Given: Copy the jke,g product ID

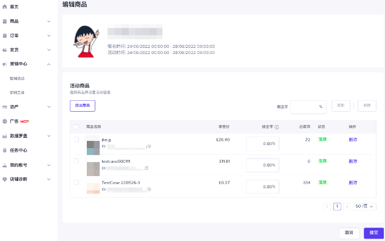Looking at the screenshot, I should click(x=148, y=146).
